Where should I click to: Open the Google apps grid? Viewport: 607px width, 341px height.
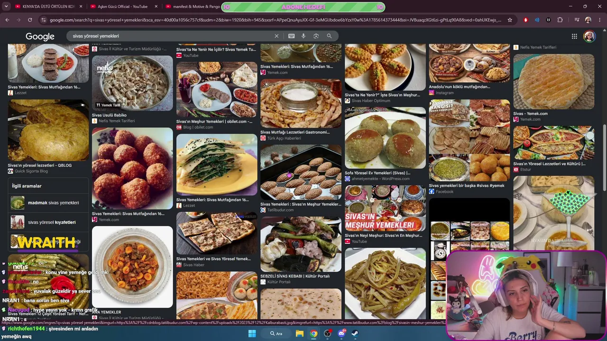[574, 36]
